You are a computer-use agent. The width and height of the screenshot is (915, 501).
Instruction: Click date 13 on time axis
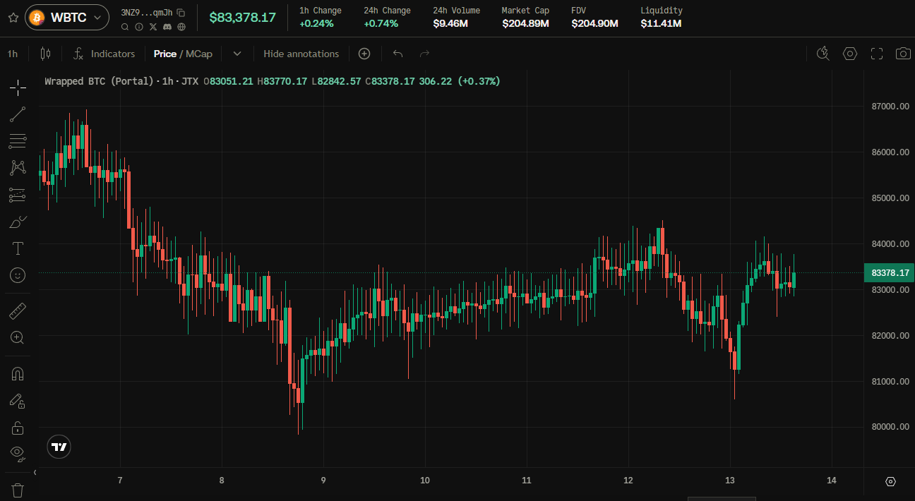(730, 481)
